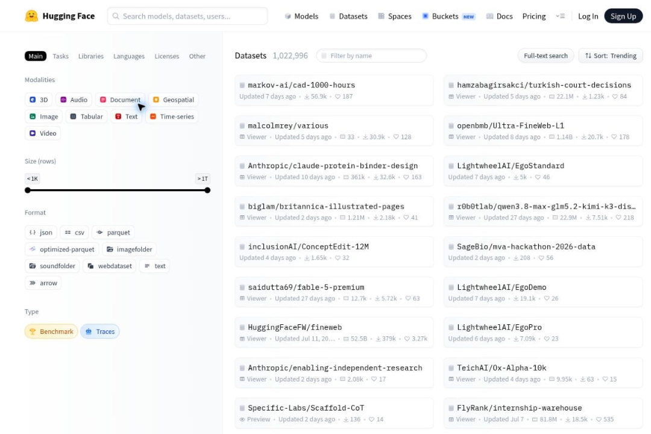Open openbmb/Ultra-FineWeb-L1 dataset
Image resolution: width=651 pixels, height=434 pixels.
(x=543, y=131)
